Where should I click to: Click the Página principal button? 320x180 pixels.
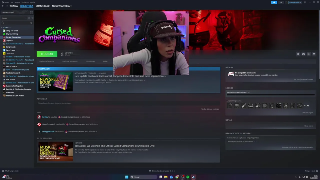pos(14,12)
